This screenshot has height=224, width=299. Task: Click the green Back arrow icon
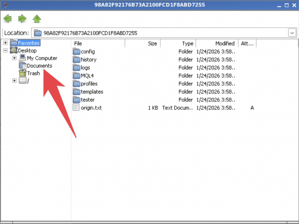click(x=8, y=19)
